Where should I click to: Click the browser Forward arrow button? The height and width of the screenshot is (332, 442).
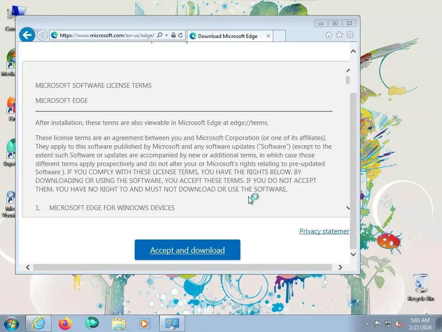click(x=42, y=35)
